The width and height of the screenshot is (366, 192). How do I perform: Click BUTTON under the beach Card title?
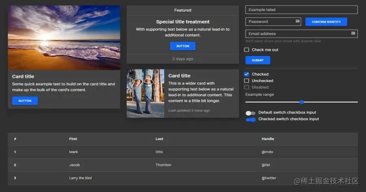point(25,101)
